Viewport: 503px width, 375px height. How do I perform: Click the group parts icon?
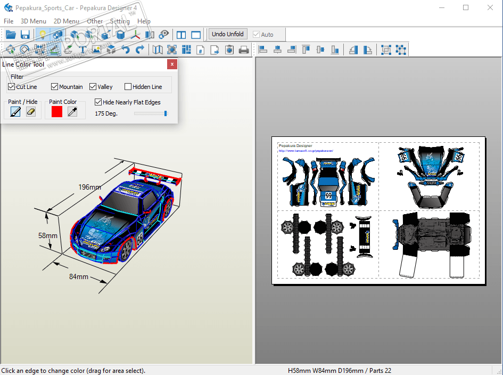(386, 50)
